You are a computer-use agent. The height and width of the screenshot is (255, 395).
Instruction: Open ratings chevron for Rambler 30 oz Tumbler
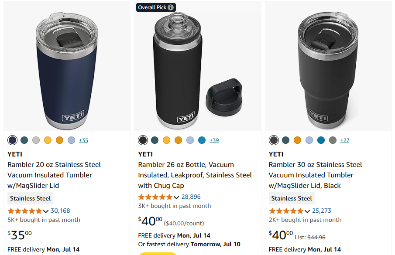(x=307, y=211)
